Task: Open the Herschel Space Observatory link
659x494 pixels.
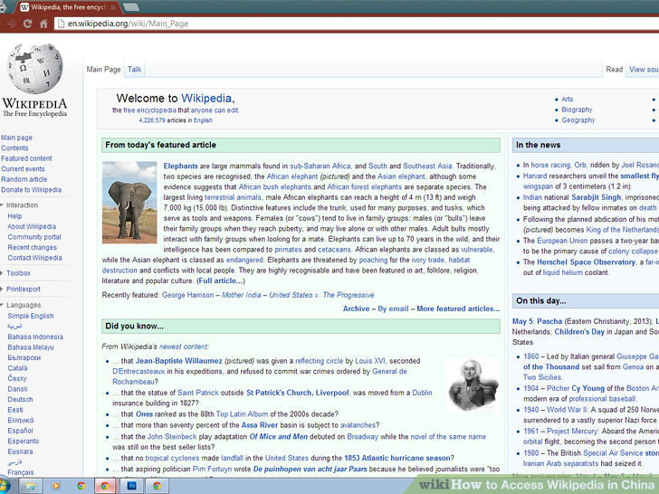Action: [586, 262]
